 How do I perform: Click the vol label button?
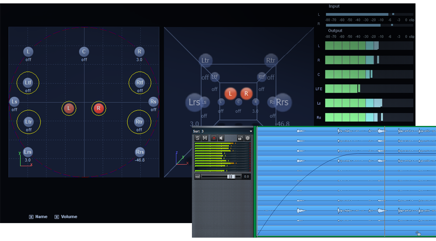tap(198, 177)
